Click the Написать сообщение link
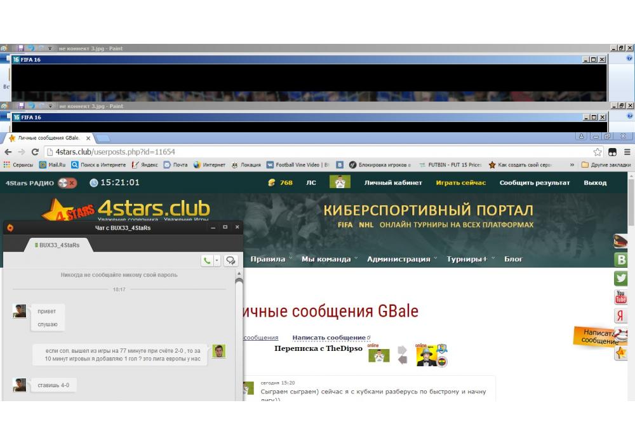This screenshot has height=445, width=635. pyautogui.click(x=329, y=338)
